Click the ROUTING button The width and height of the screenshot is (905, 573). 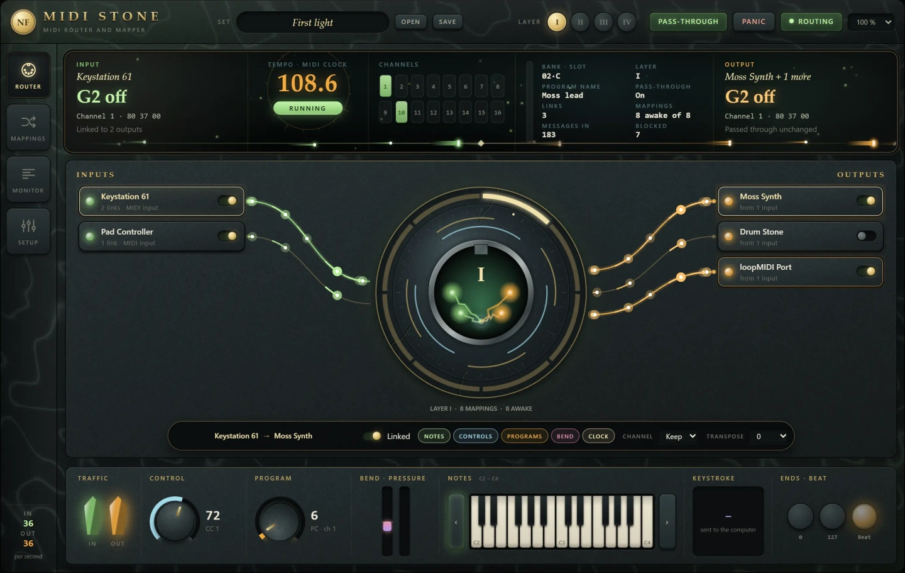point(811,21)
